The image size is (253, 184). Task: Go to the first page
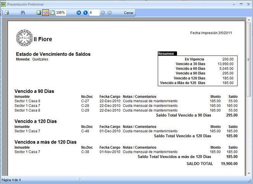[x=79, y=12]
